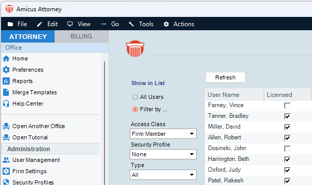Screen dimensions: 312x185
Task: Click the folder icon beside File
Action: pyautogui.click(x=10, y=24)
